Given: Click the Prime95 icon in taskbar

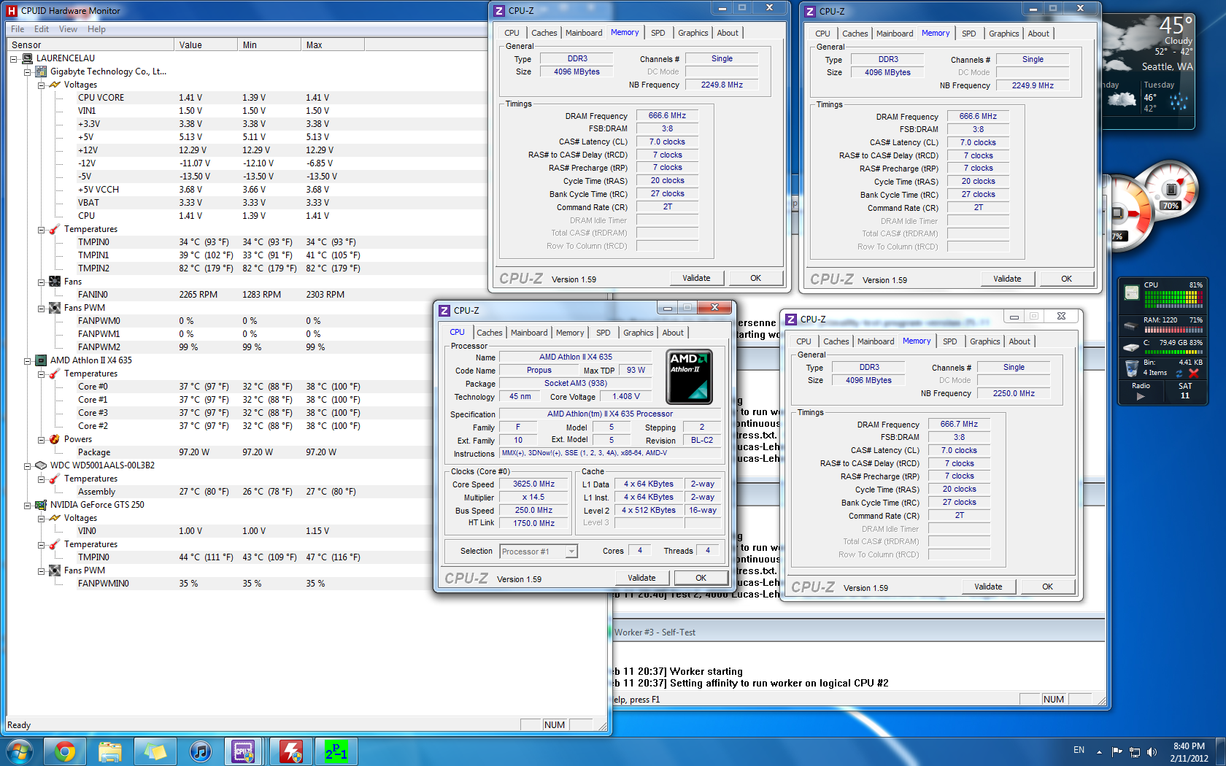Looking at the screenshot, I should coord(336,751).
